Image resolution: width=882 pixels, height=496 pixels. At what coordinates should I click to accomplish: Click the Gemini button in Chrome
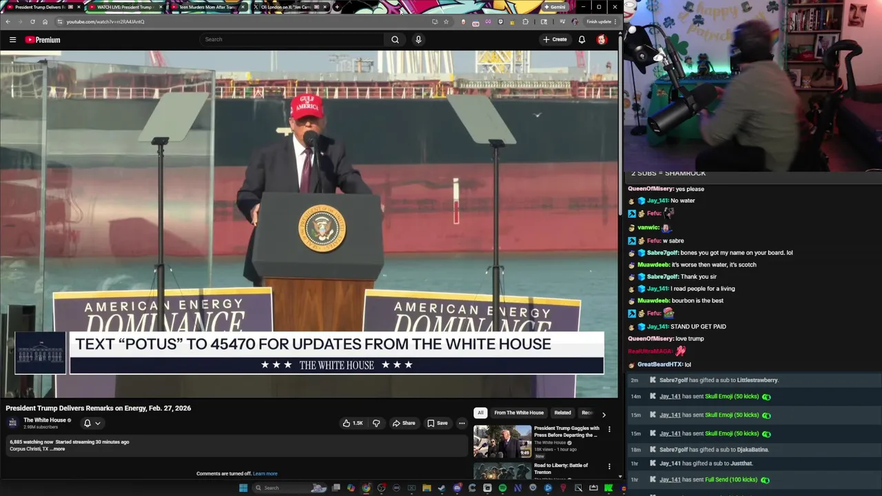coord(554,7)
